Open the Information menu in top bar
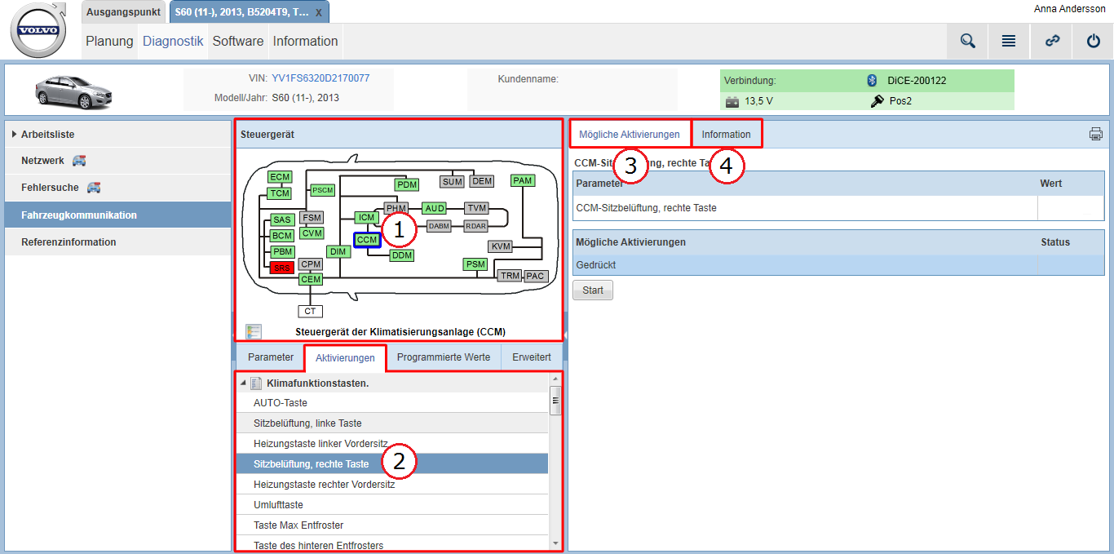The width and height of the screenshot is (1114, 554). point(305,41)
